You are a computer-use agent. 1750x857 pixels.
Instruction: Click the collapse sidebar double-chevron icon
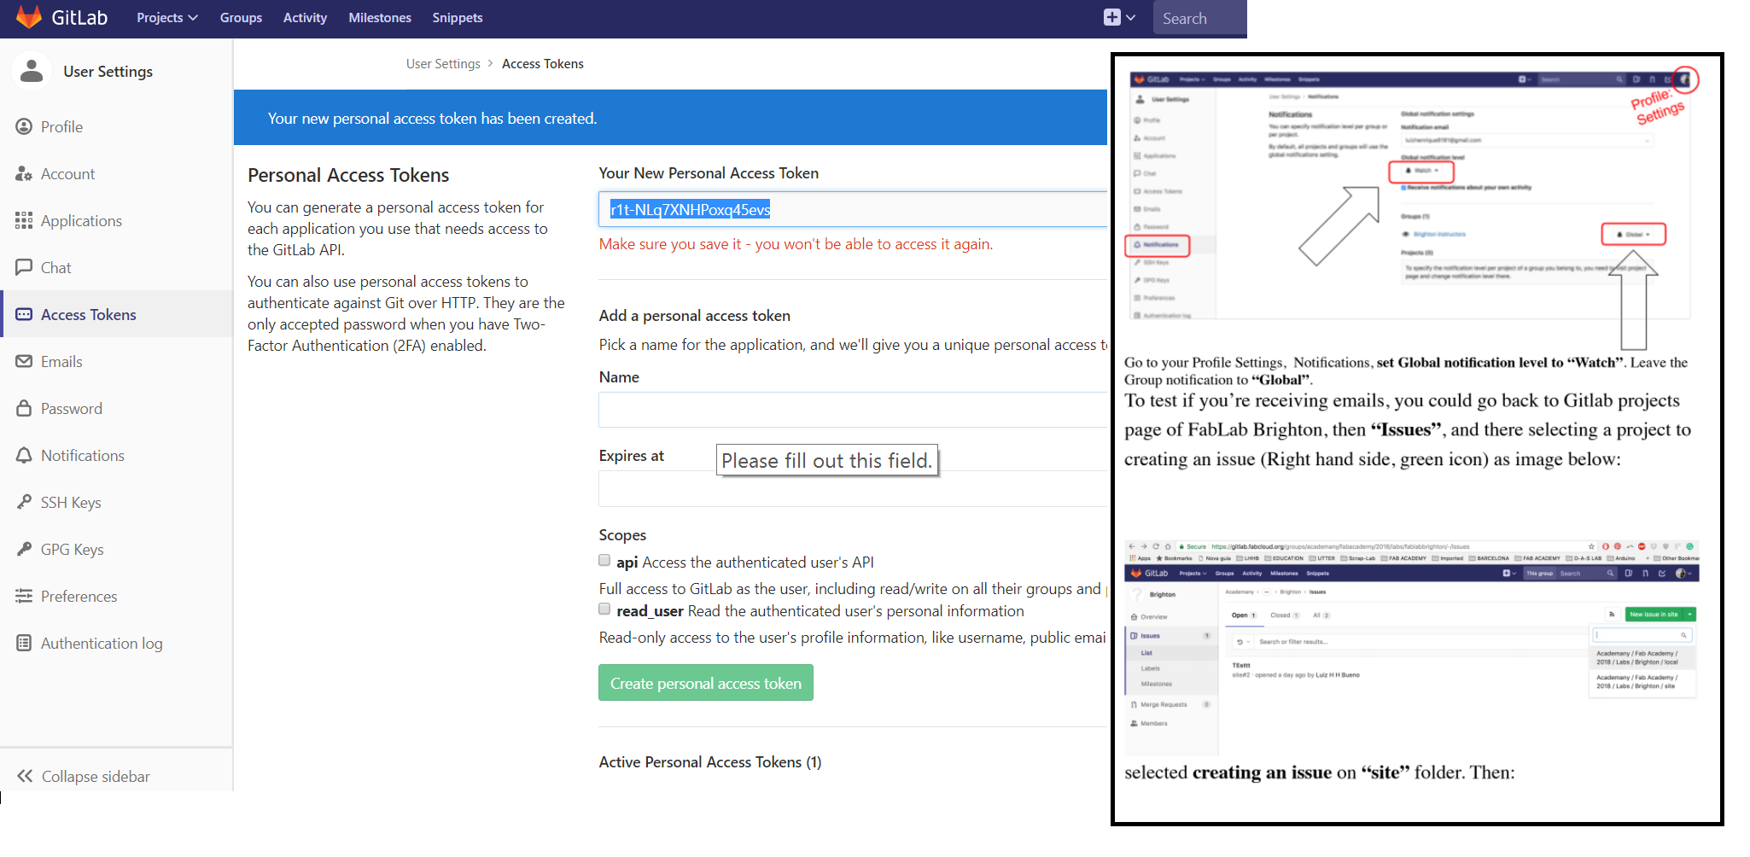[x=25, y=776]
